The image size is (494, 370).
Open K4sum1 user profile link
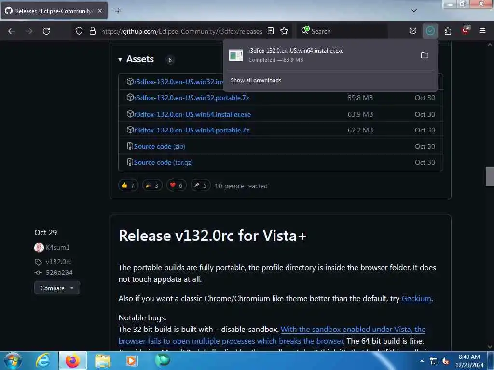click(58, 247)
